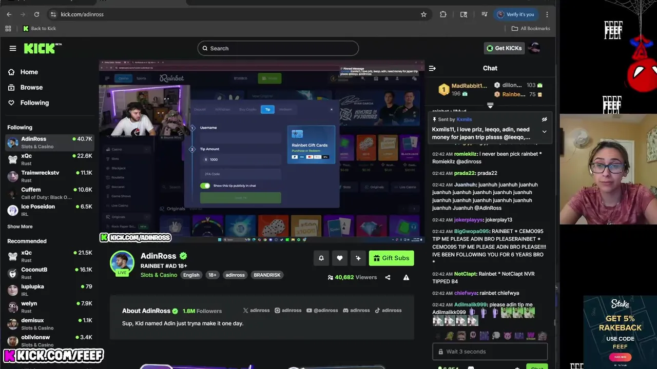Open Ice Poseidon channel
The height and width of the screenshot is (369, 657).
point(50,210)
